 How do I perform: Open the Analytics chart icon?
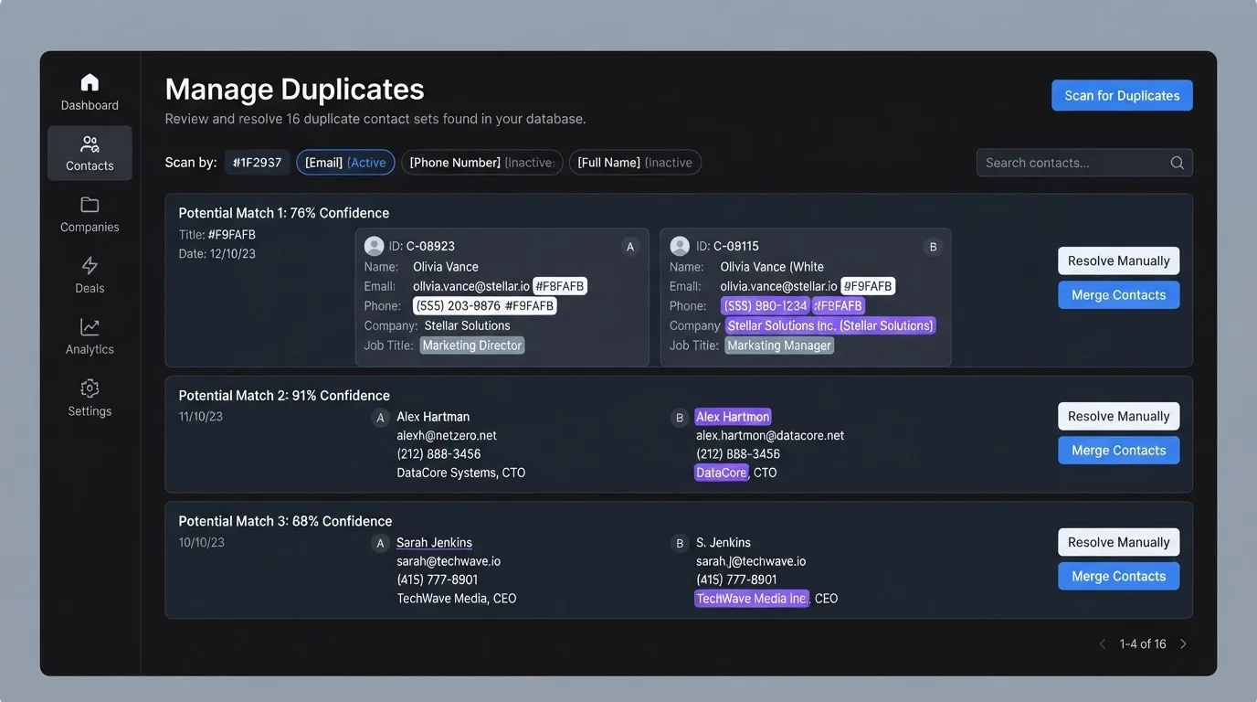(90, 326)
